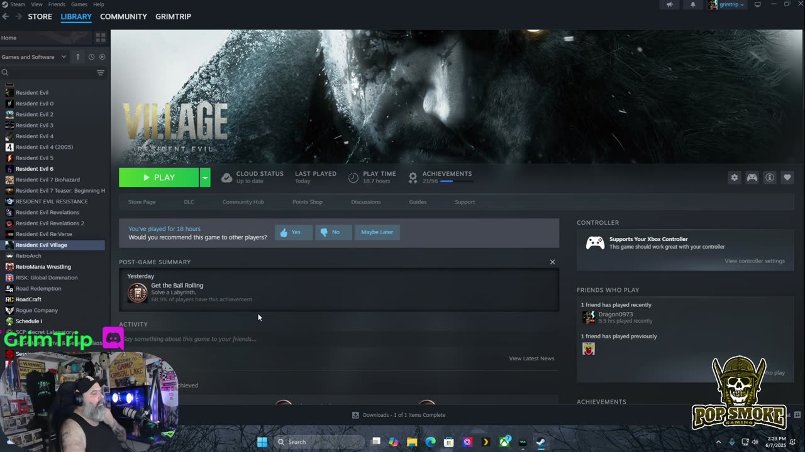Screen dimensions: 805x452
Task: Select Resident Evil 7 Biohazard in library
Action: point(48,180)
